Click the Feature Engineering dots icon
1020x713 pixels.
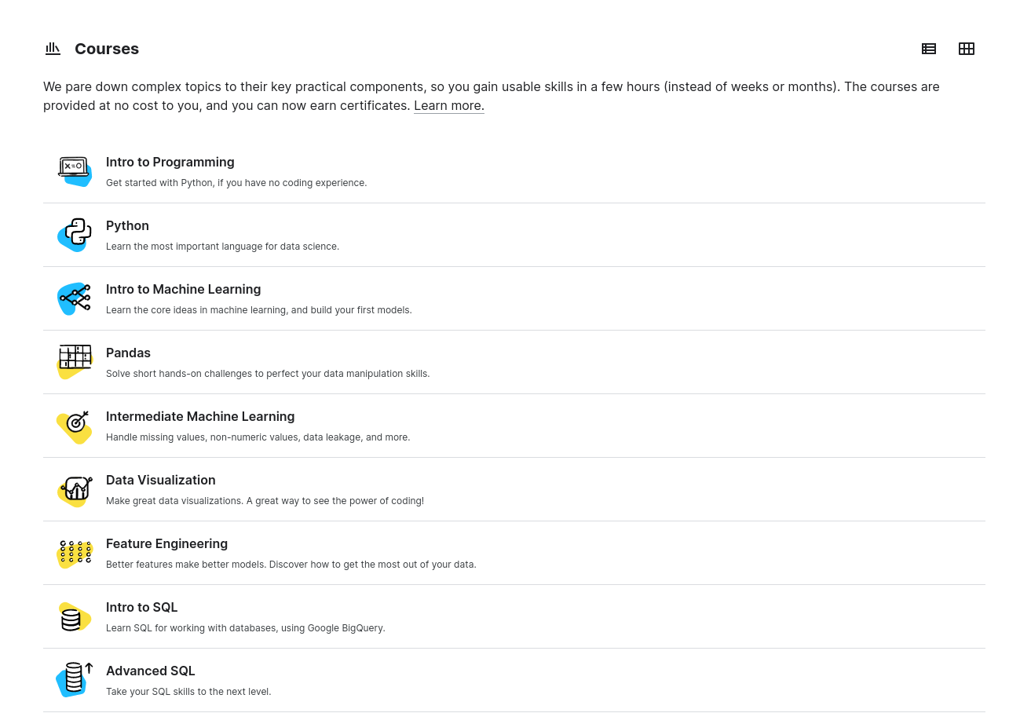(x=75, y=553)
